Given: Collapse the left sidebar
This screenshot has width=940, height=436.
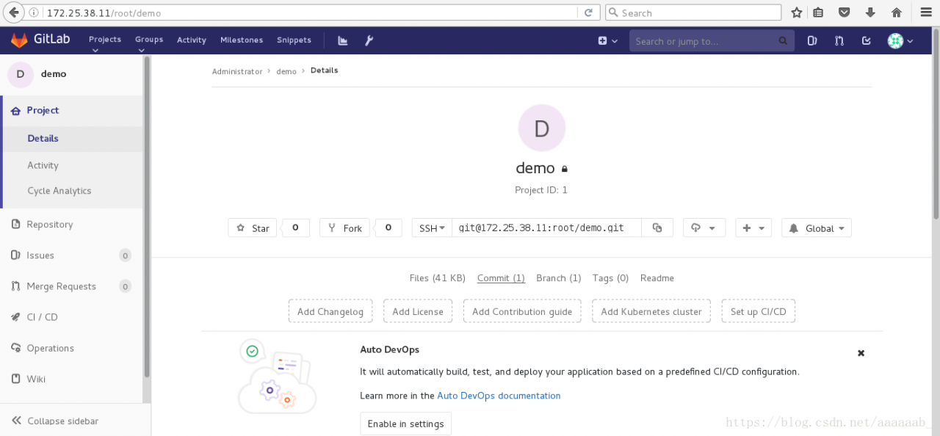Looking at the screenshot, I should tap(56, 421).
